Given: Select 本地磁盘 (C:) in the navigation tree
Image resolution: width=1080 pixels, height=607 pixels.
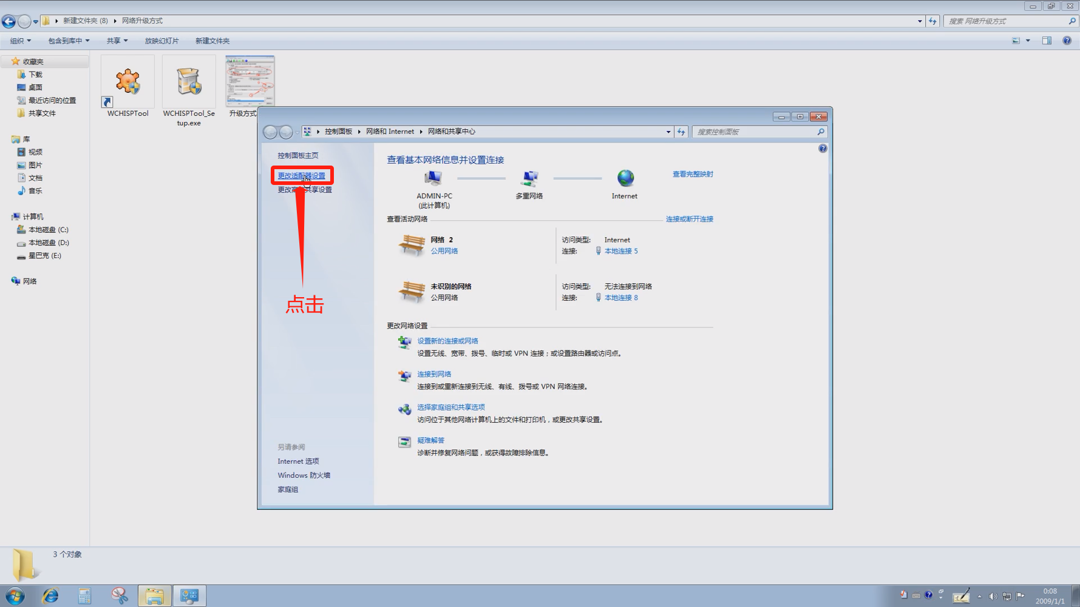Looking at the screenshot, I should click(x=48, y=230).
